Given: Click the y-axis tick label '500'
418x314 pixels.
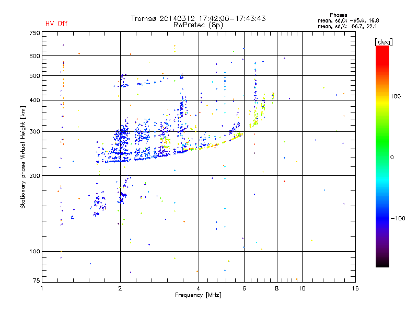Looking at the screenshot, I should (x=34, y=76).
